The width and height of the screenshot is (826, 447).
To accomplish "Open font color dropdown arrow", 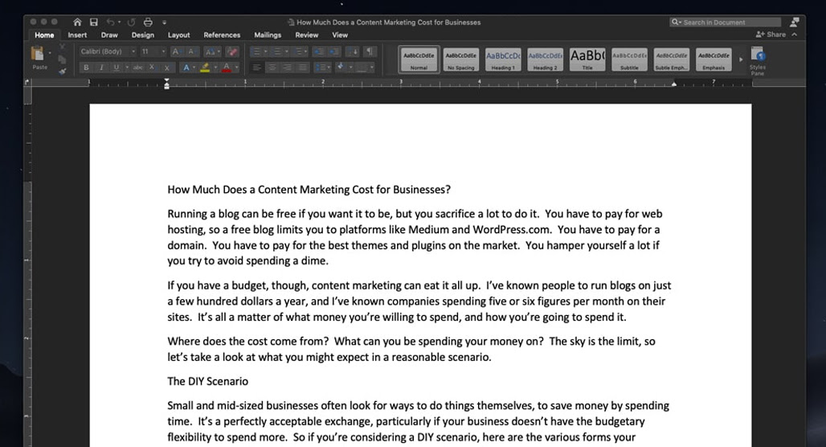I will [236, 68].
